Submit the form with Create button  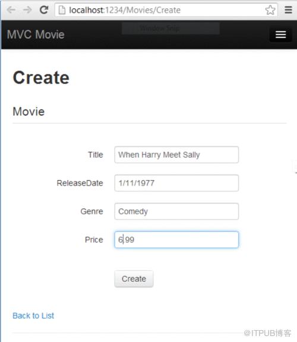click(134, 279)
